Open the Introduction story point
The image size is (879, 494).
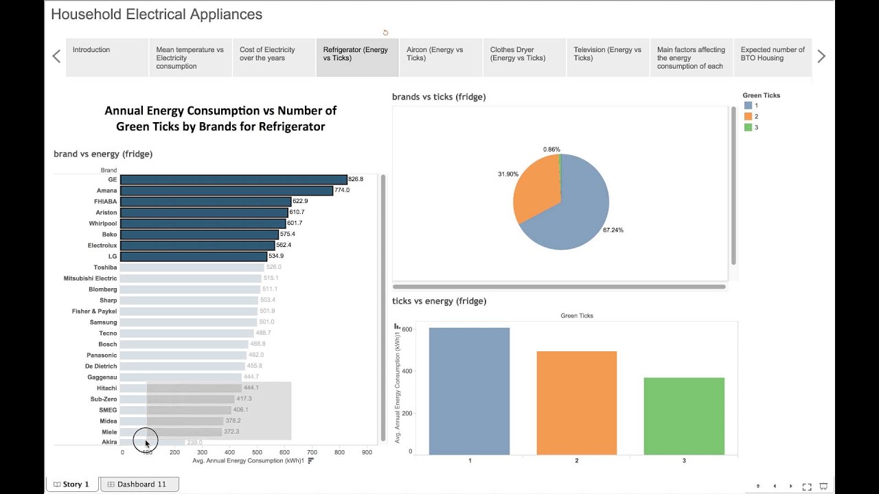[x=107, y=58]
